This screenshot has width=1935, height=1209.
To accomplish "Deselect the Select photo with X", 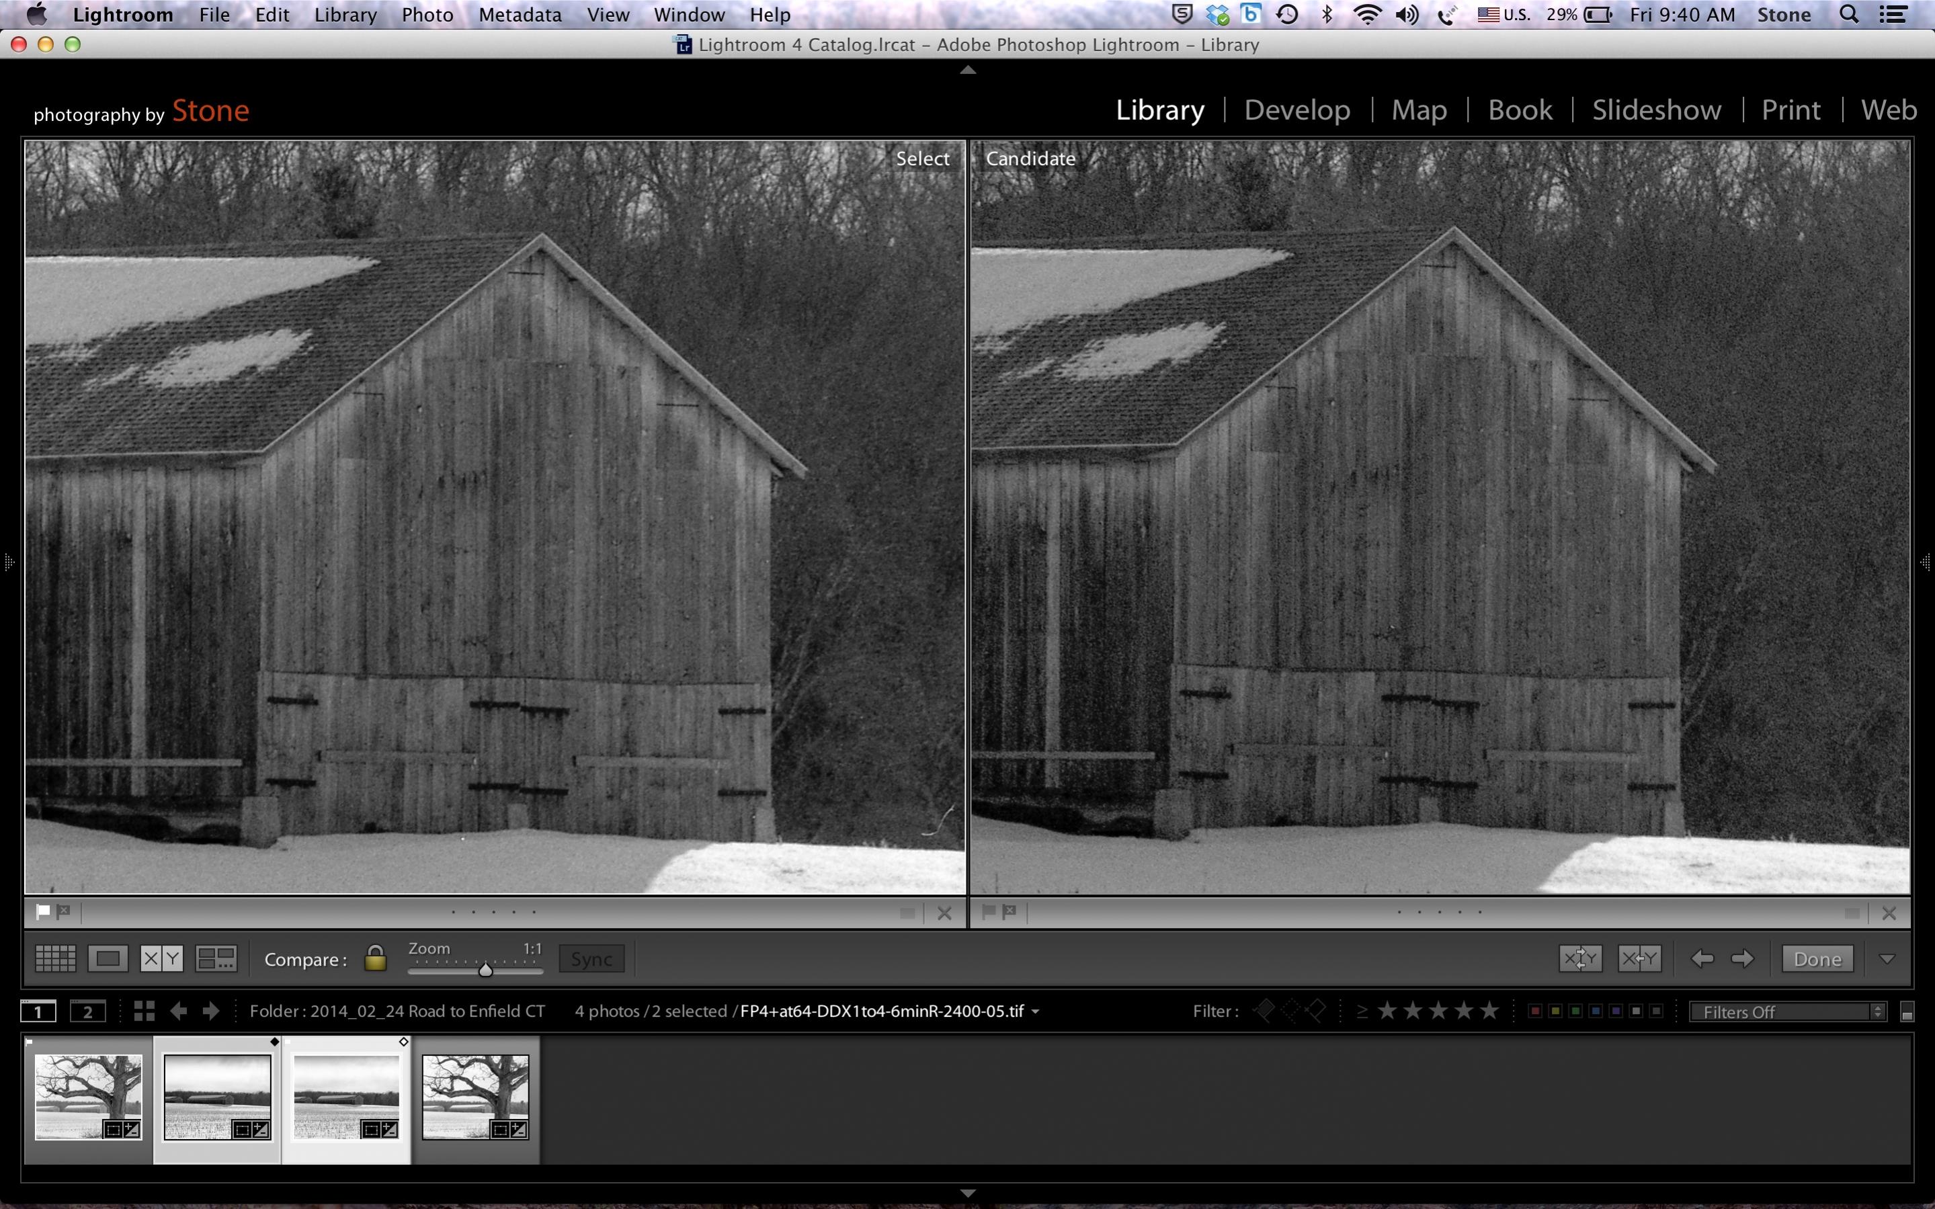I will [944, 913].
